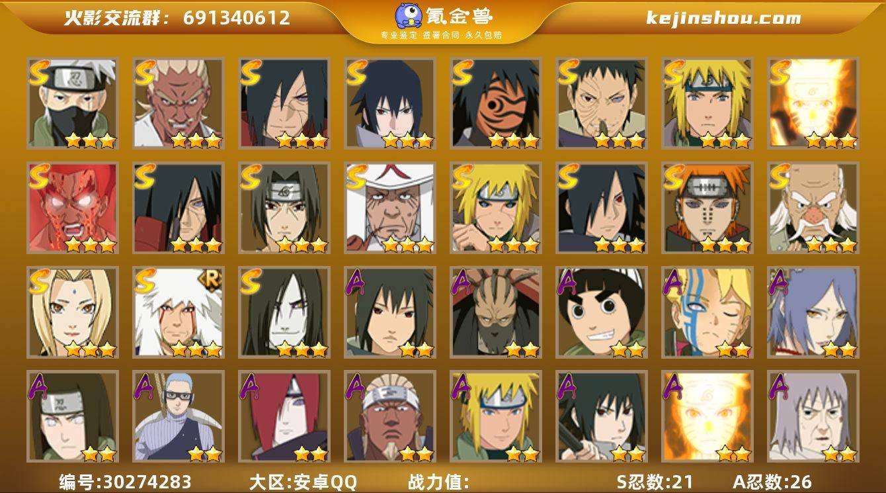Viewport: 886px width, 493px height.
Task: Choose the Rock Lee bowl-cut portrait
Action: tap(602, 312)
